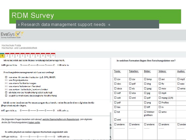186x140 pixels.
Task: Tick tex format checkbox
Action: tap(115, 107)
